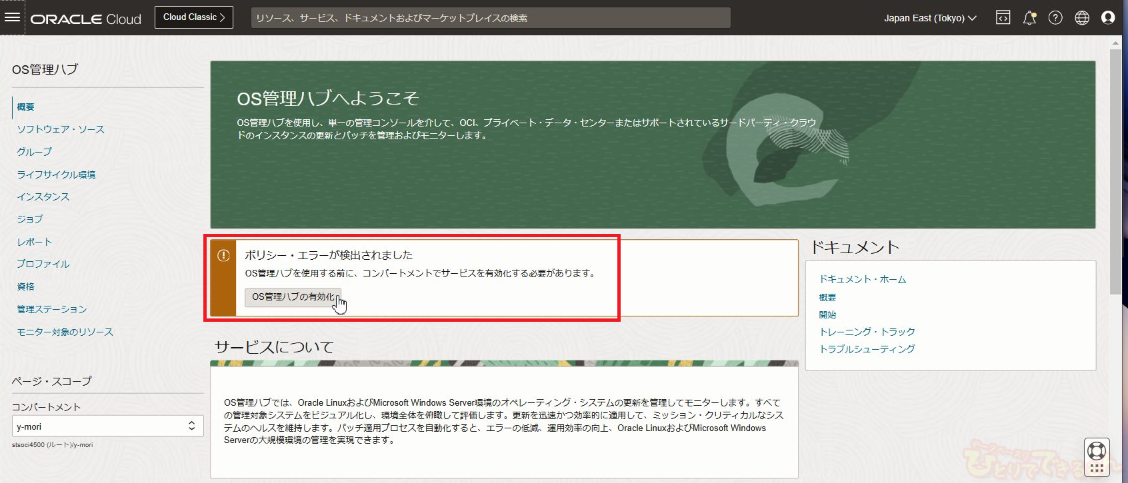Open the language globe icon

[1082, 18]
